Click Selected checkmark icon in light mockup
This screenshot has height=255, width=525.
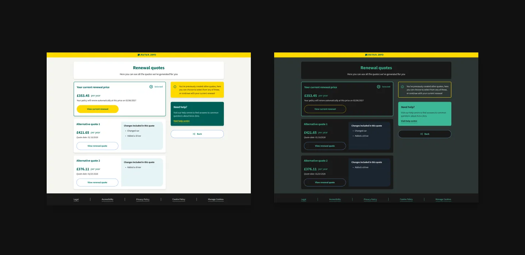[151, 87]
